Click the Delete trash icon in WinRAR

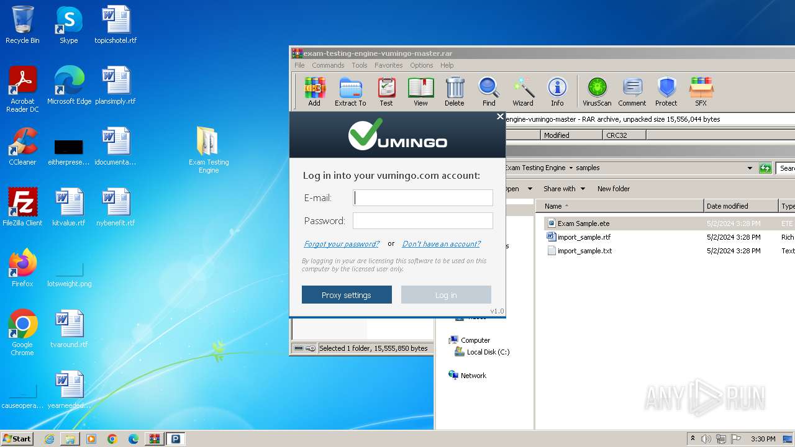point(455,92)
